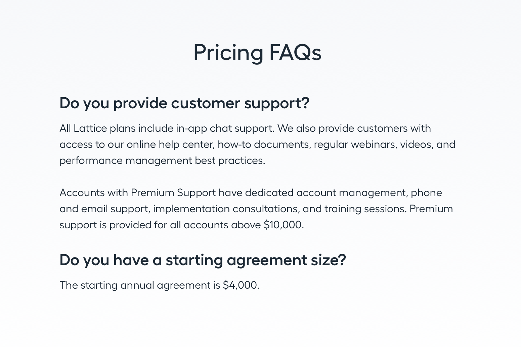
Task: Expand "Do you have a starting agreement size?"
Action: [x=203, y=260]
